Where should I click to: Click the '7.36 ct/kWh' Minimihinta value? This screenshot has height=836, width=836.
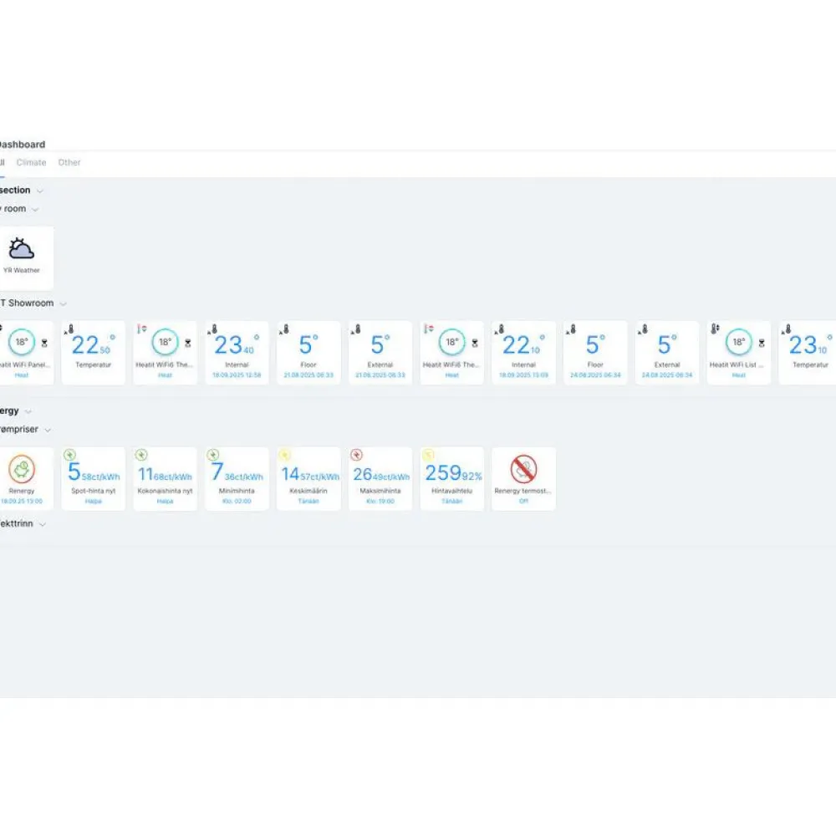(x=237, y=472)
